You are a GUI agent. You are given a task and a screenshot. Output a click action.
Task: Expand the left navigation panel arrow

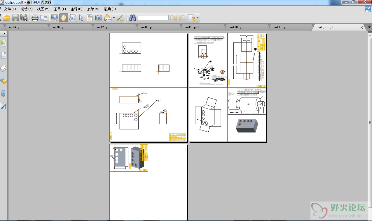[x=4, y=34]
